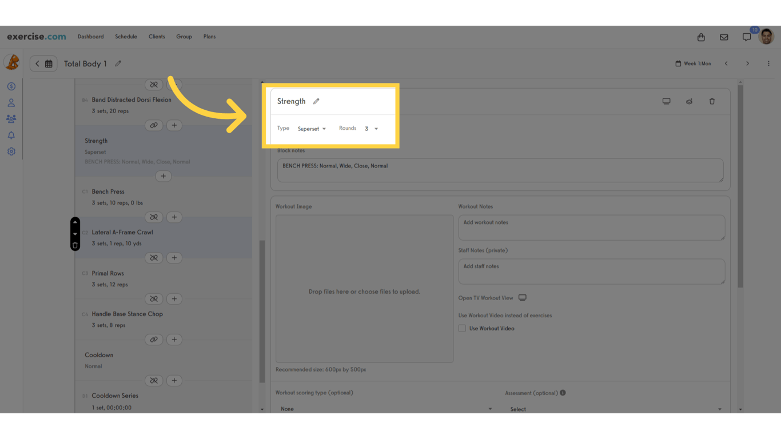Go to previous day with left chevron

click(x=726, y=63)
